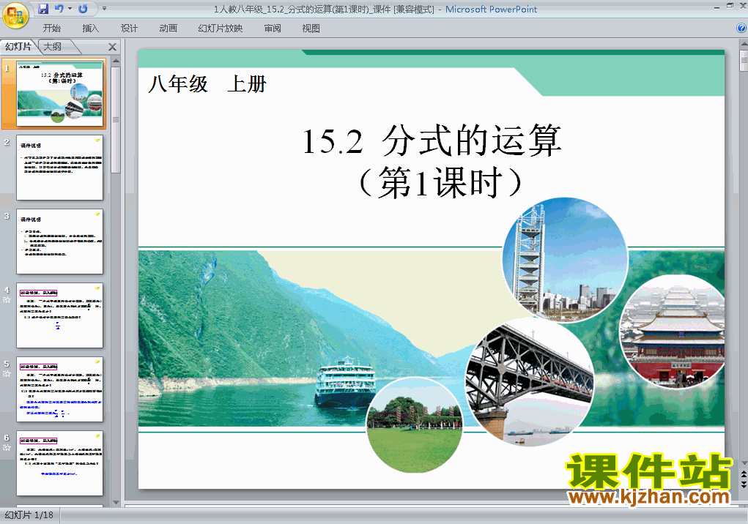Click the cruise ship in landscape picture
The width and height of the screenshot is (748, 524).
346,382
